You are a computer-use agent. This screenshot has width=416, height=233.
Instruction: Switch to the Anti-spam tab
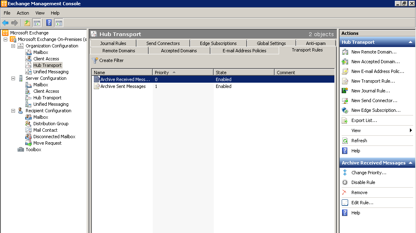tap(316, 43)
